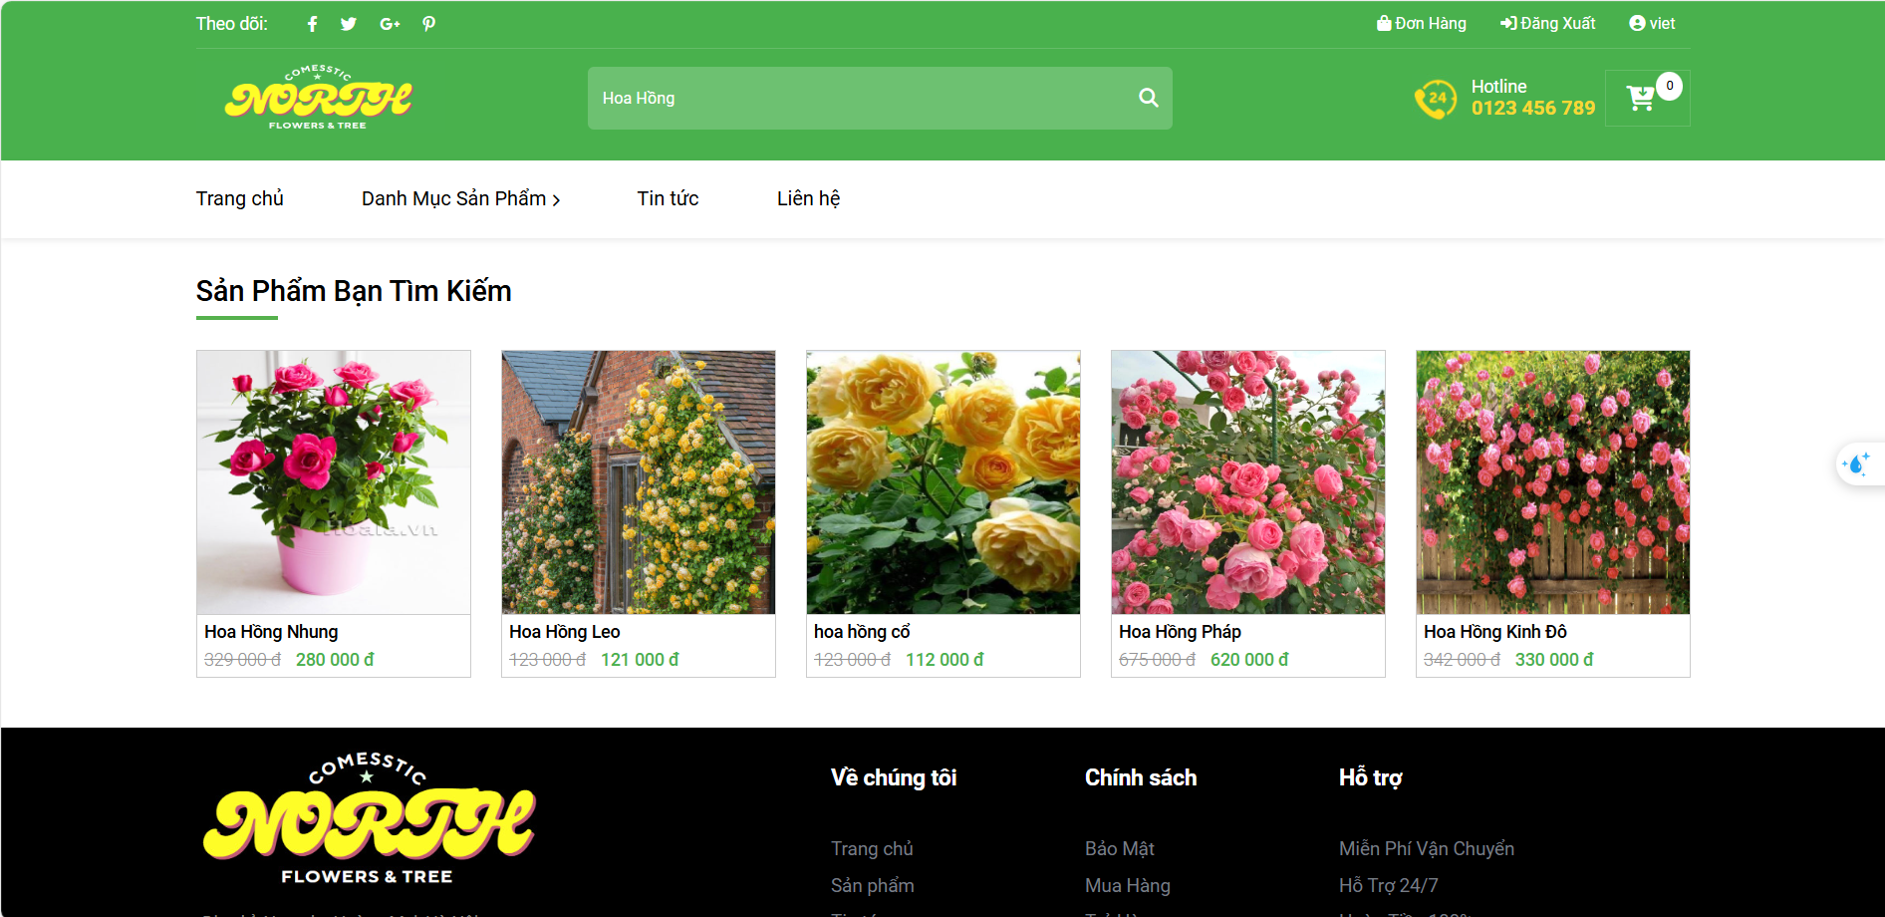Open the Liên hệ menu item
The image size is (1885, 917).
(809, 198)
